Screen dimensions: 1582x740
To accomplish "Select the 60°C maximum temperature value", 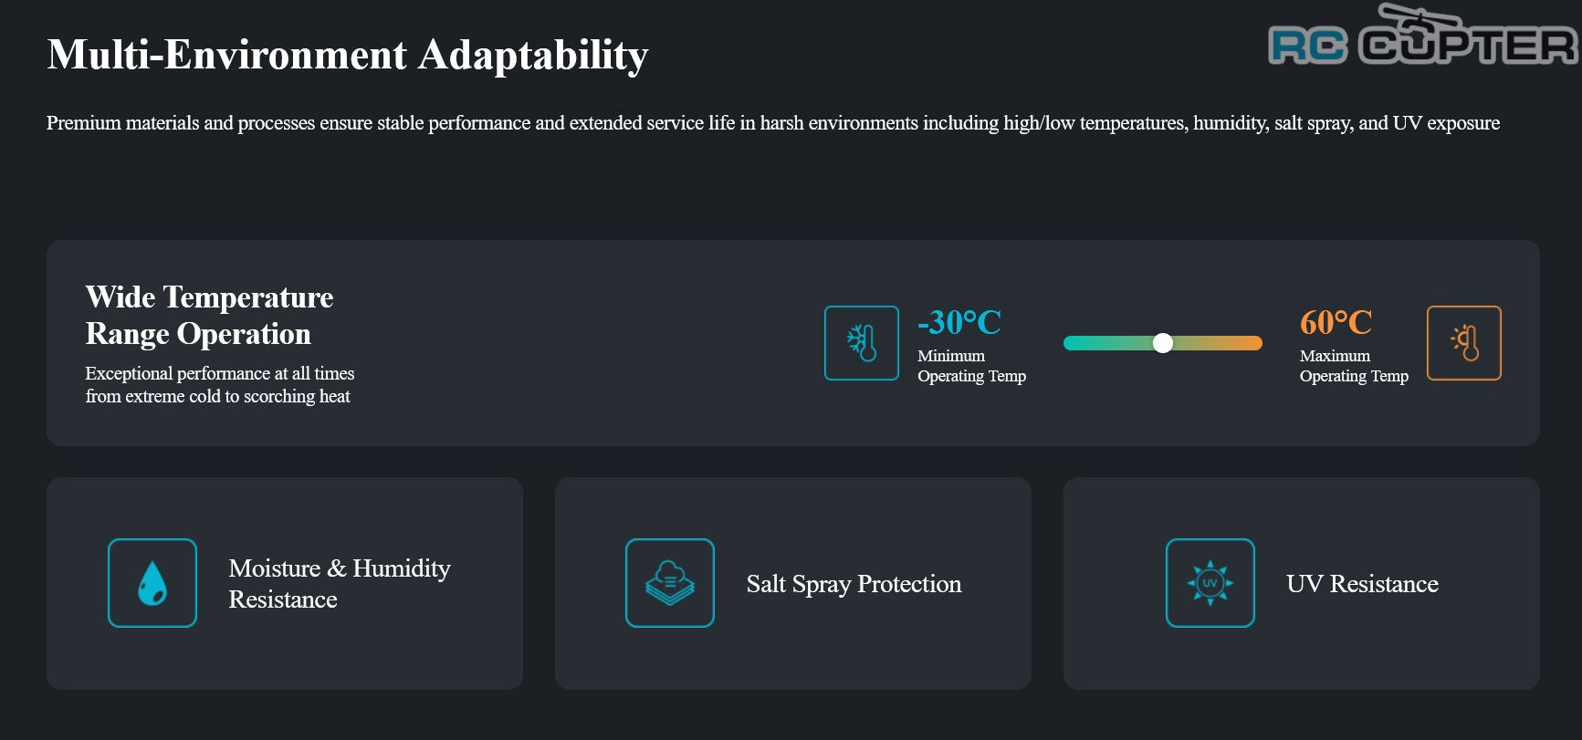I will click(1336, 322).
